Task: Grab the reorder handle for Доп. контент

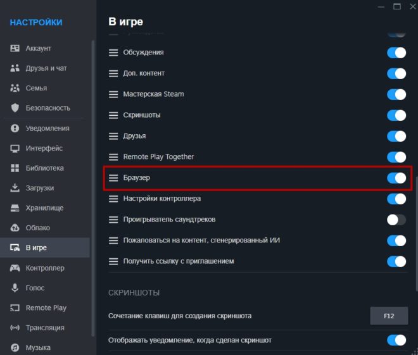Action: 113,73
